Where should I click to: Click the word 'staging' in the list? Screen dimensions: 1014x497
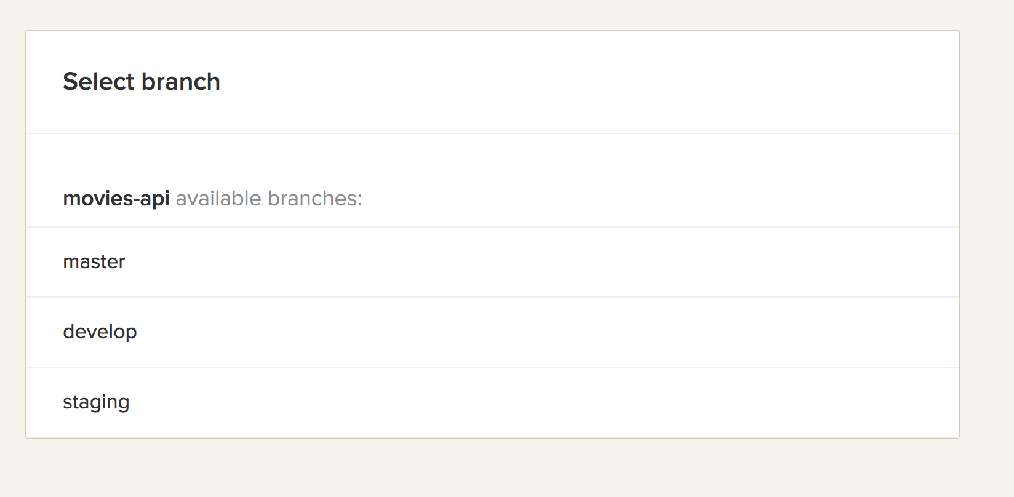(x=96, y=402)
